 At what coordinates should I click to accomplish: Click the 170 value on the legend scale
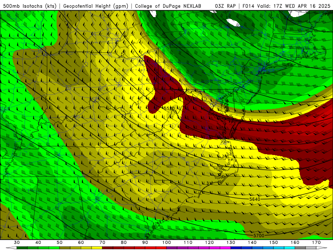(x=316, y=242)
